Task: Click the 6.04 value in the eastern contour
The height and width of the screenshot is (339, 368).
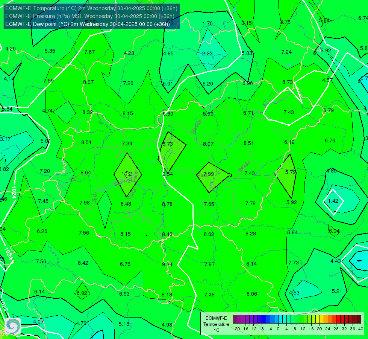Action: coord(334,231)
